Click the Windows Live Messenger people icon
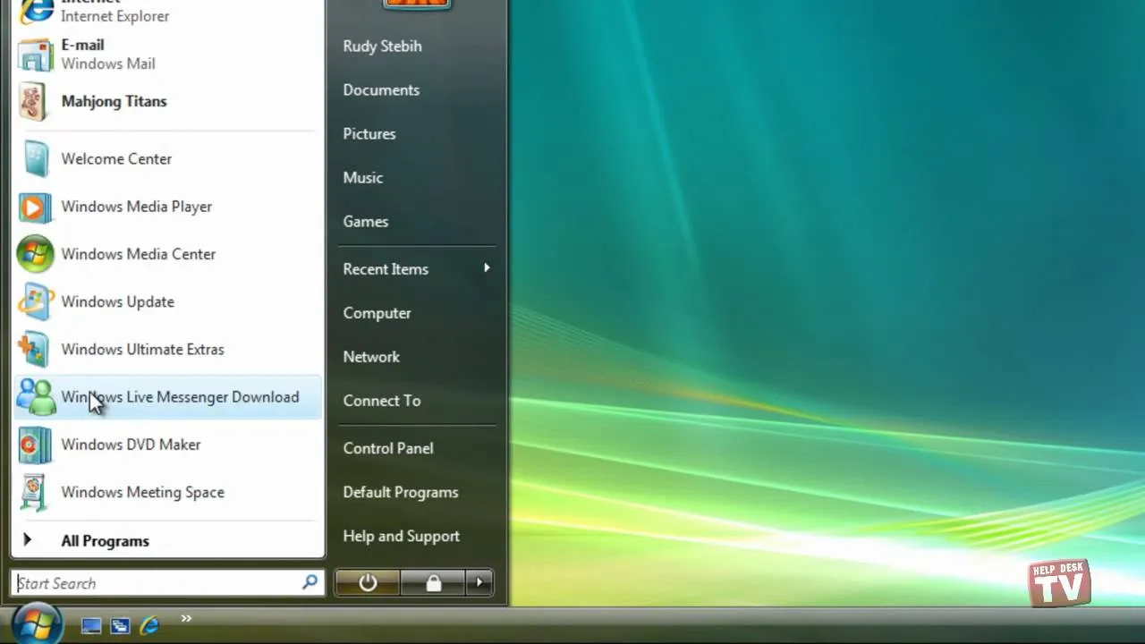Image resolution: width=1145 pixels, height=644 pixels. click(x=37, y=397)
